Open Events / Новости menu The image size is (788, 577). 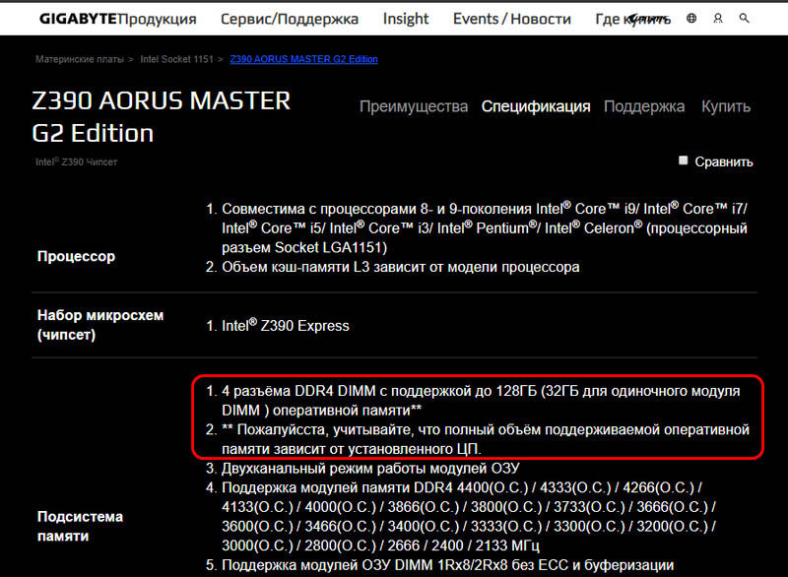coord(511,19)
